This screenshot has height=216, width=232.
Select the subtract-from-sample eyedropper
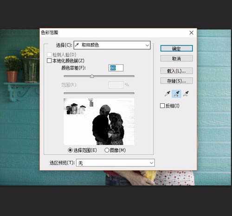pyautogui.click(x=186, y=94)
